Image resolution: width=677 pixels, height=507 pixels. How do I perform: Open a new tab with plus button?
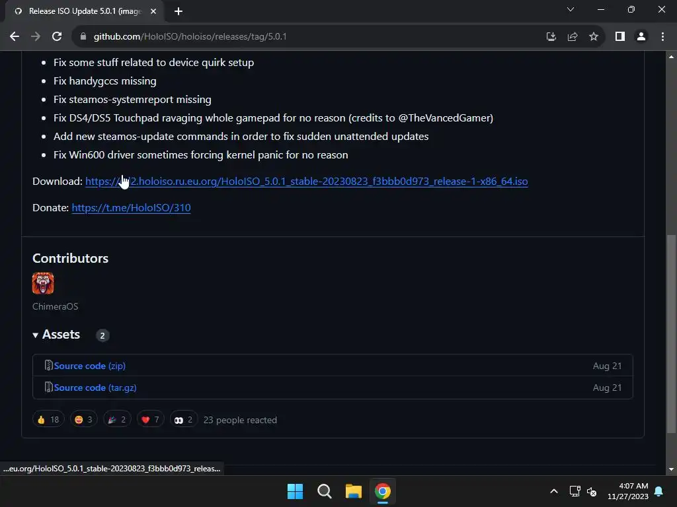coord(179,11)
